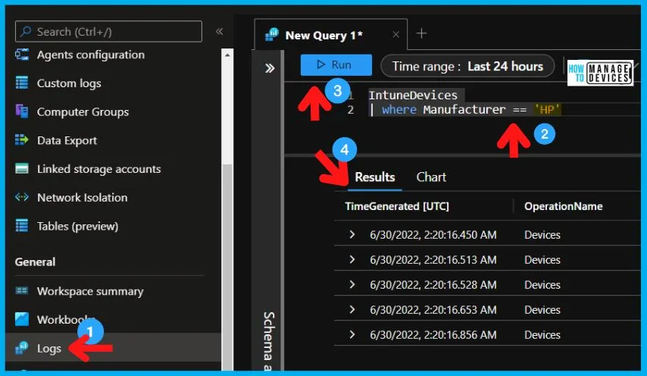Expand the 2:20:16.450 AM result row
The image size is (647, 376).
[x=352, y=234]
